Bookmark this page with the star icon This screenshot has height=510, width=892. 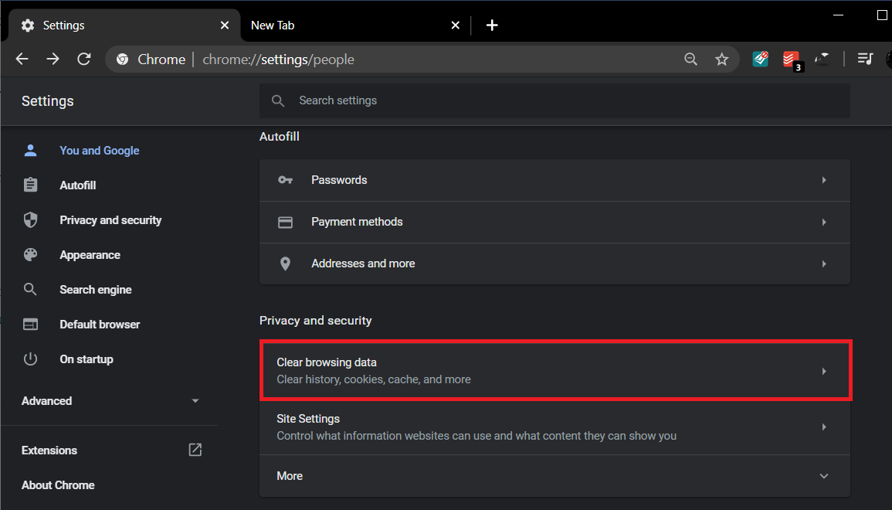(721, 59)
